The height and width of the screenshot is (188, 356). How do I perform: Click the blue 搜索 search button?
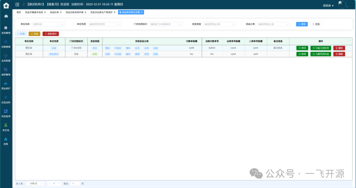(x=302, y=24)
